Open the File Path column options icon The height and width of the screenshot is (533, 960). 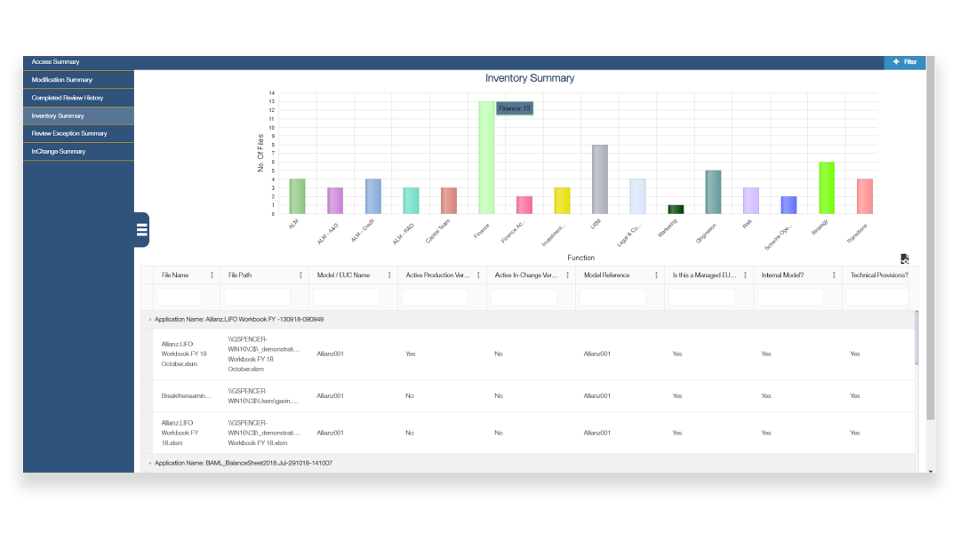point(300,275)
